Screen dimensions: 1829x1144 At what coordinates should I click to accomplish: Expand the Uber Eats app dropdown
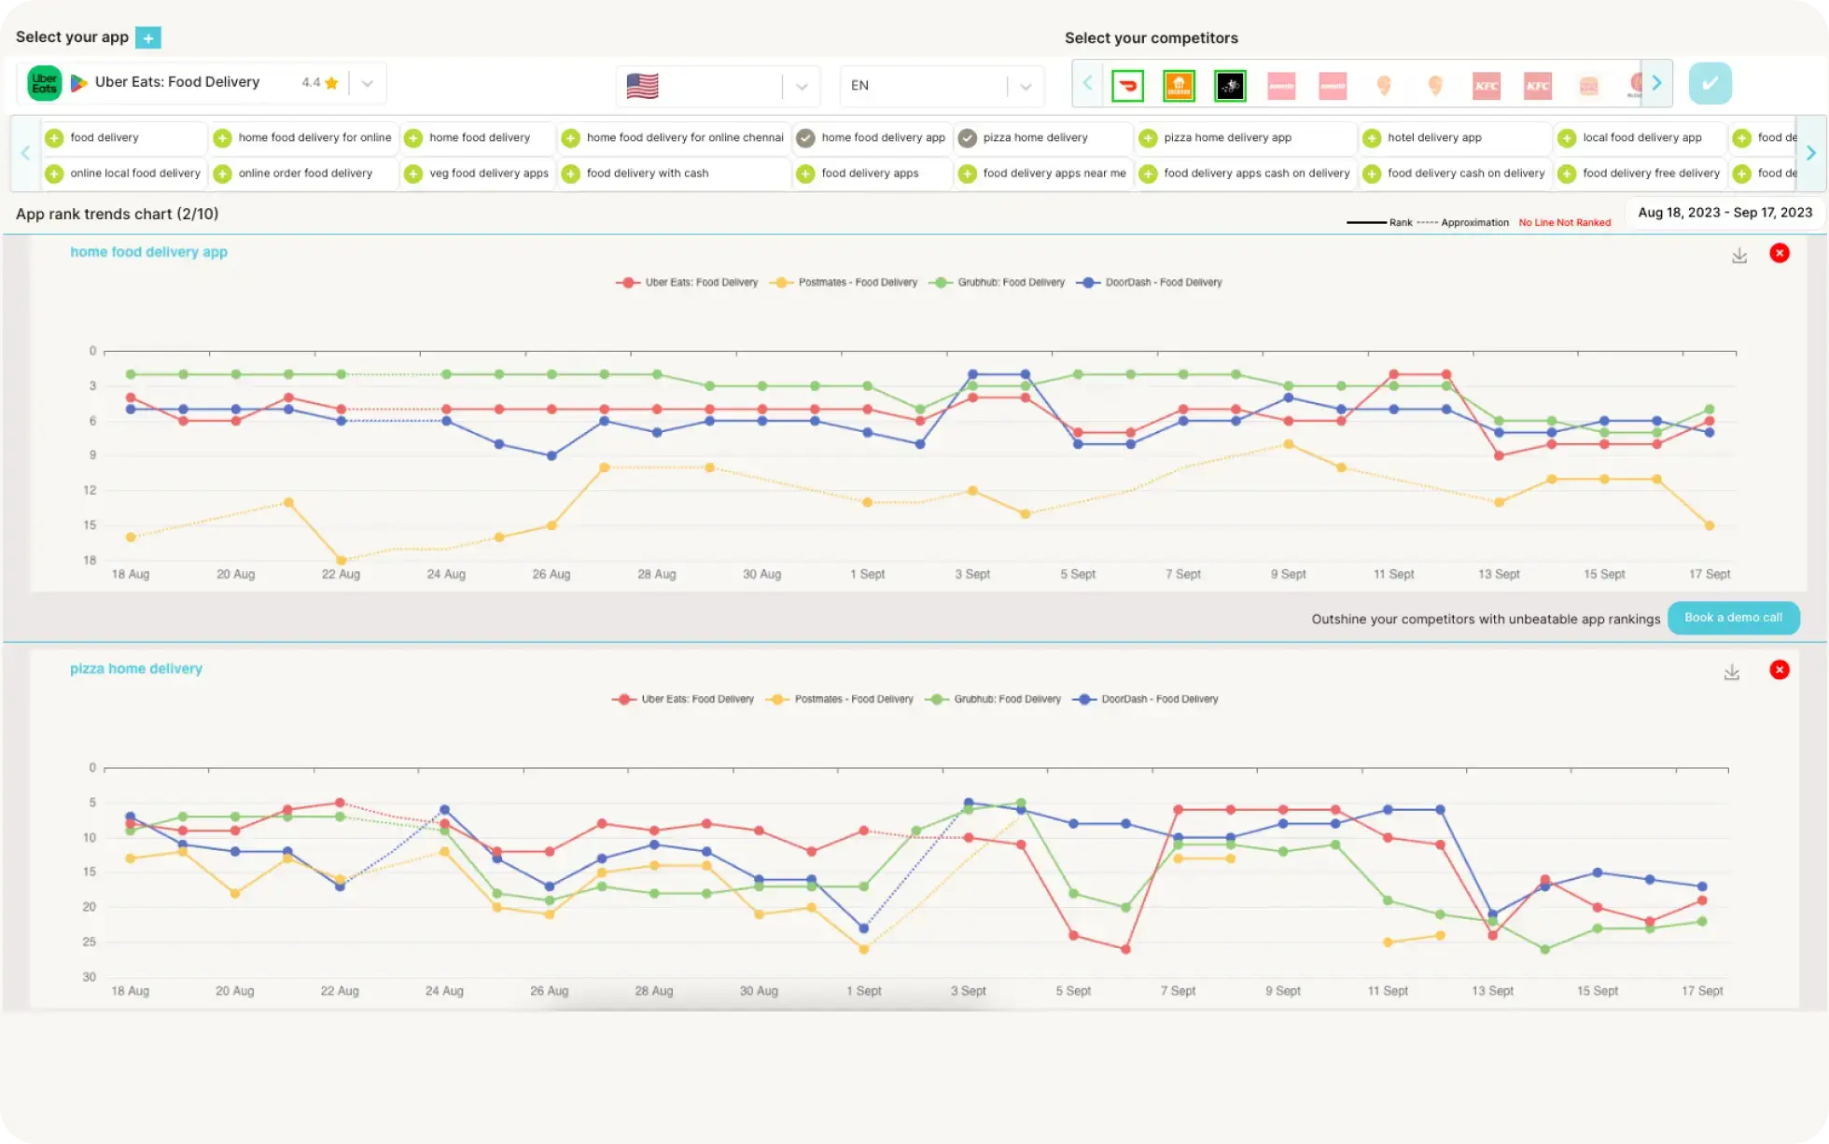(368, 83)
